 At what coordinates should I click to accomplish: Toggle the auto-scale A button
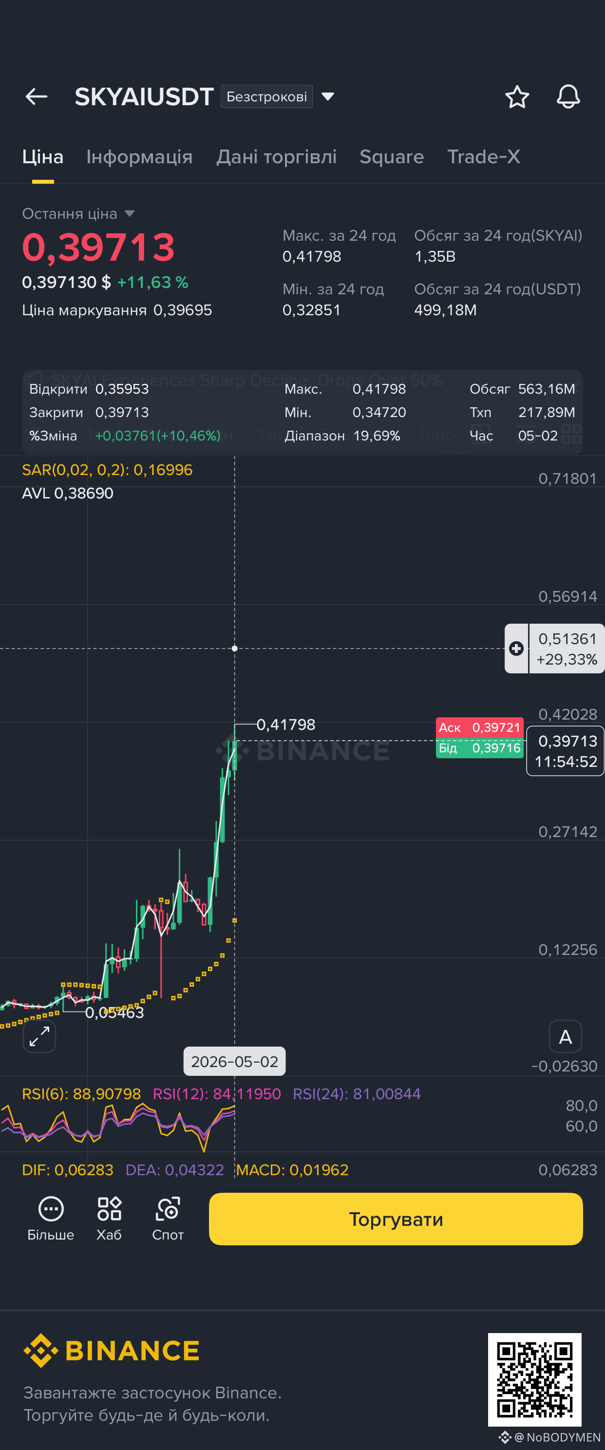pyautogui.click(x=565, y=1036)
